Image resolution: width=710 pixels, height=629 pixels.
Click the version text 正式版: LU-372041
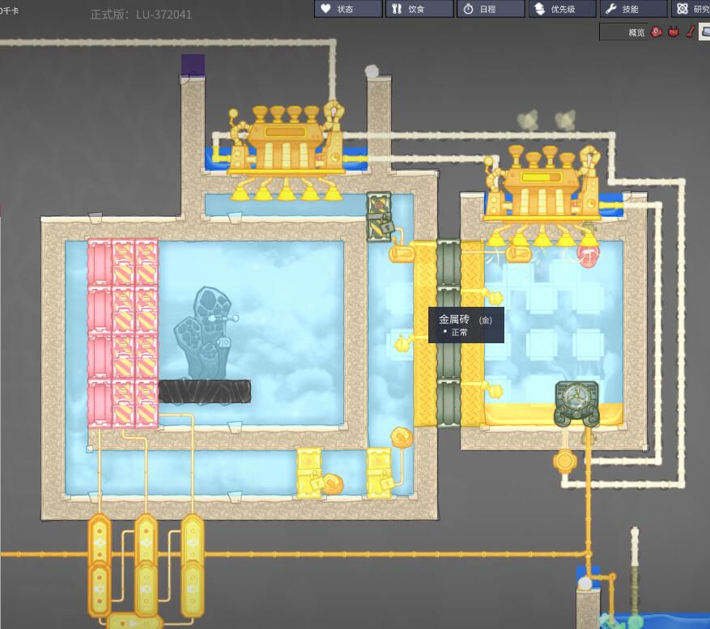point(141,15)
